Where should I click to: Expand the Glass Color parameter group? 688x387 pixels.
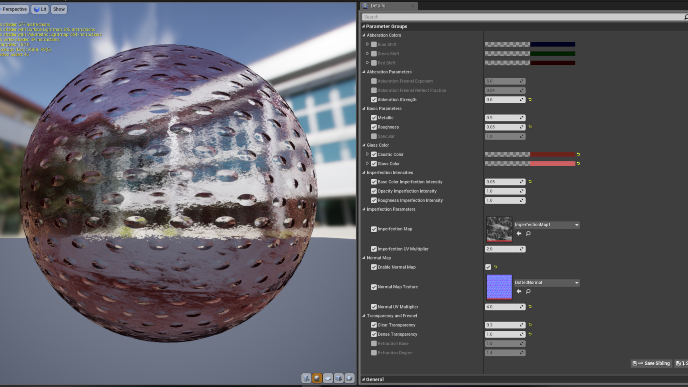point(364,145)
